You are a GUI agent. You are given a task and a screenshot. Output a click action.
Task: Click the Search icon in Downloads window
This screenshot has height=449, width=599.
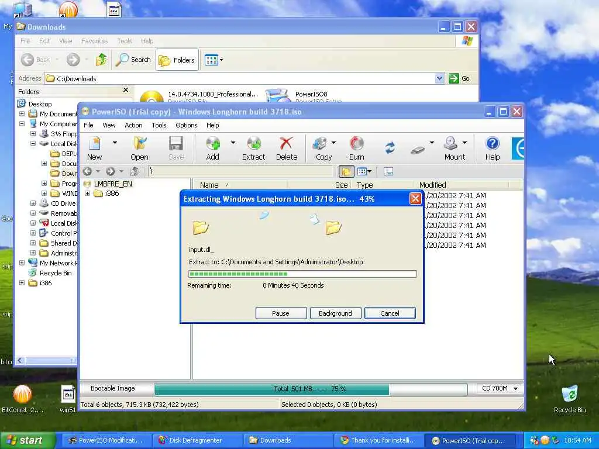coord(133,60)
